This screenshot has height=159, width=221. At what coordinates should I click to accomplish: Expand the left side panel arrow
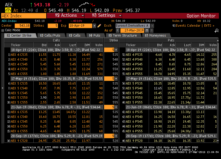point(2,88)
